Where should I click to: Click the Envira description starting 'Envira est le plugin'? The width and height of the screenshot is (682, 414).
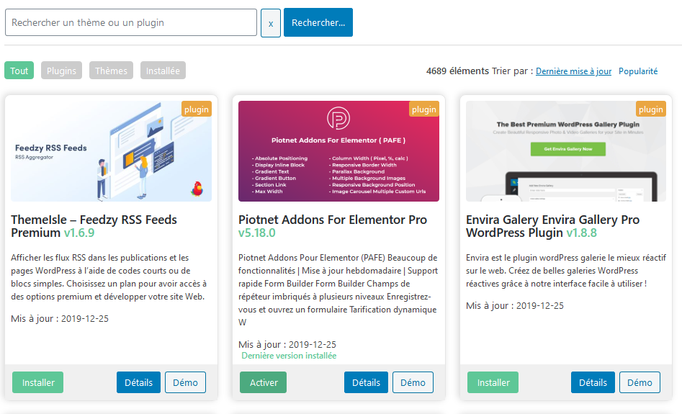click(566, 271)
